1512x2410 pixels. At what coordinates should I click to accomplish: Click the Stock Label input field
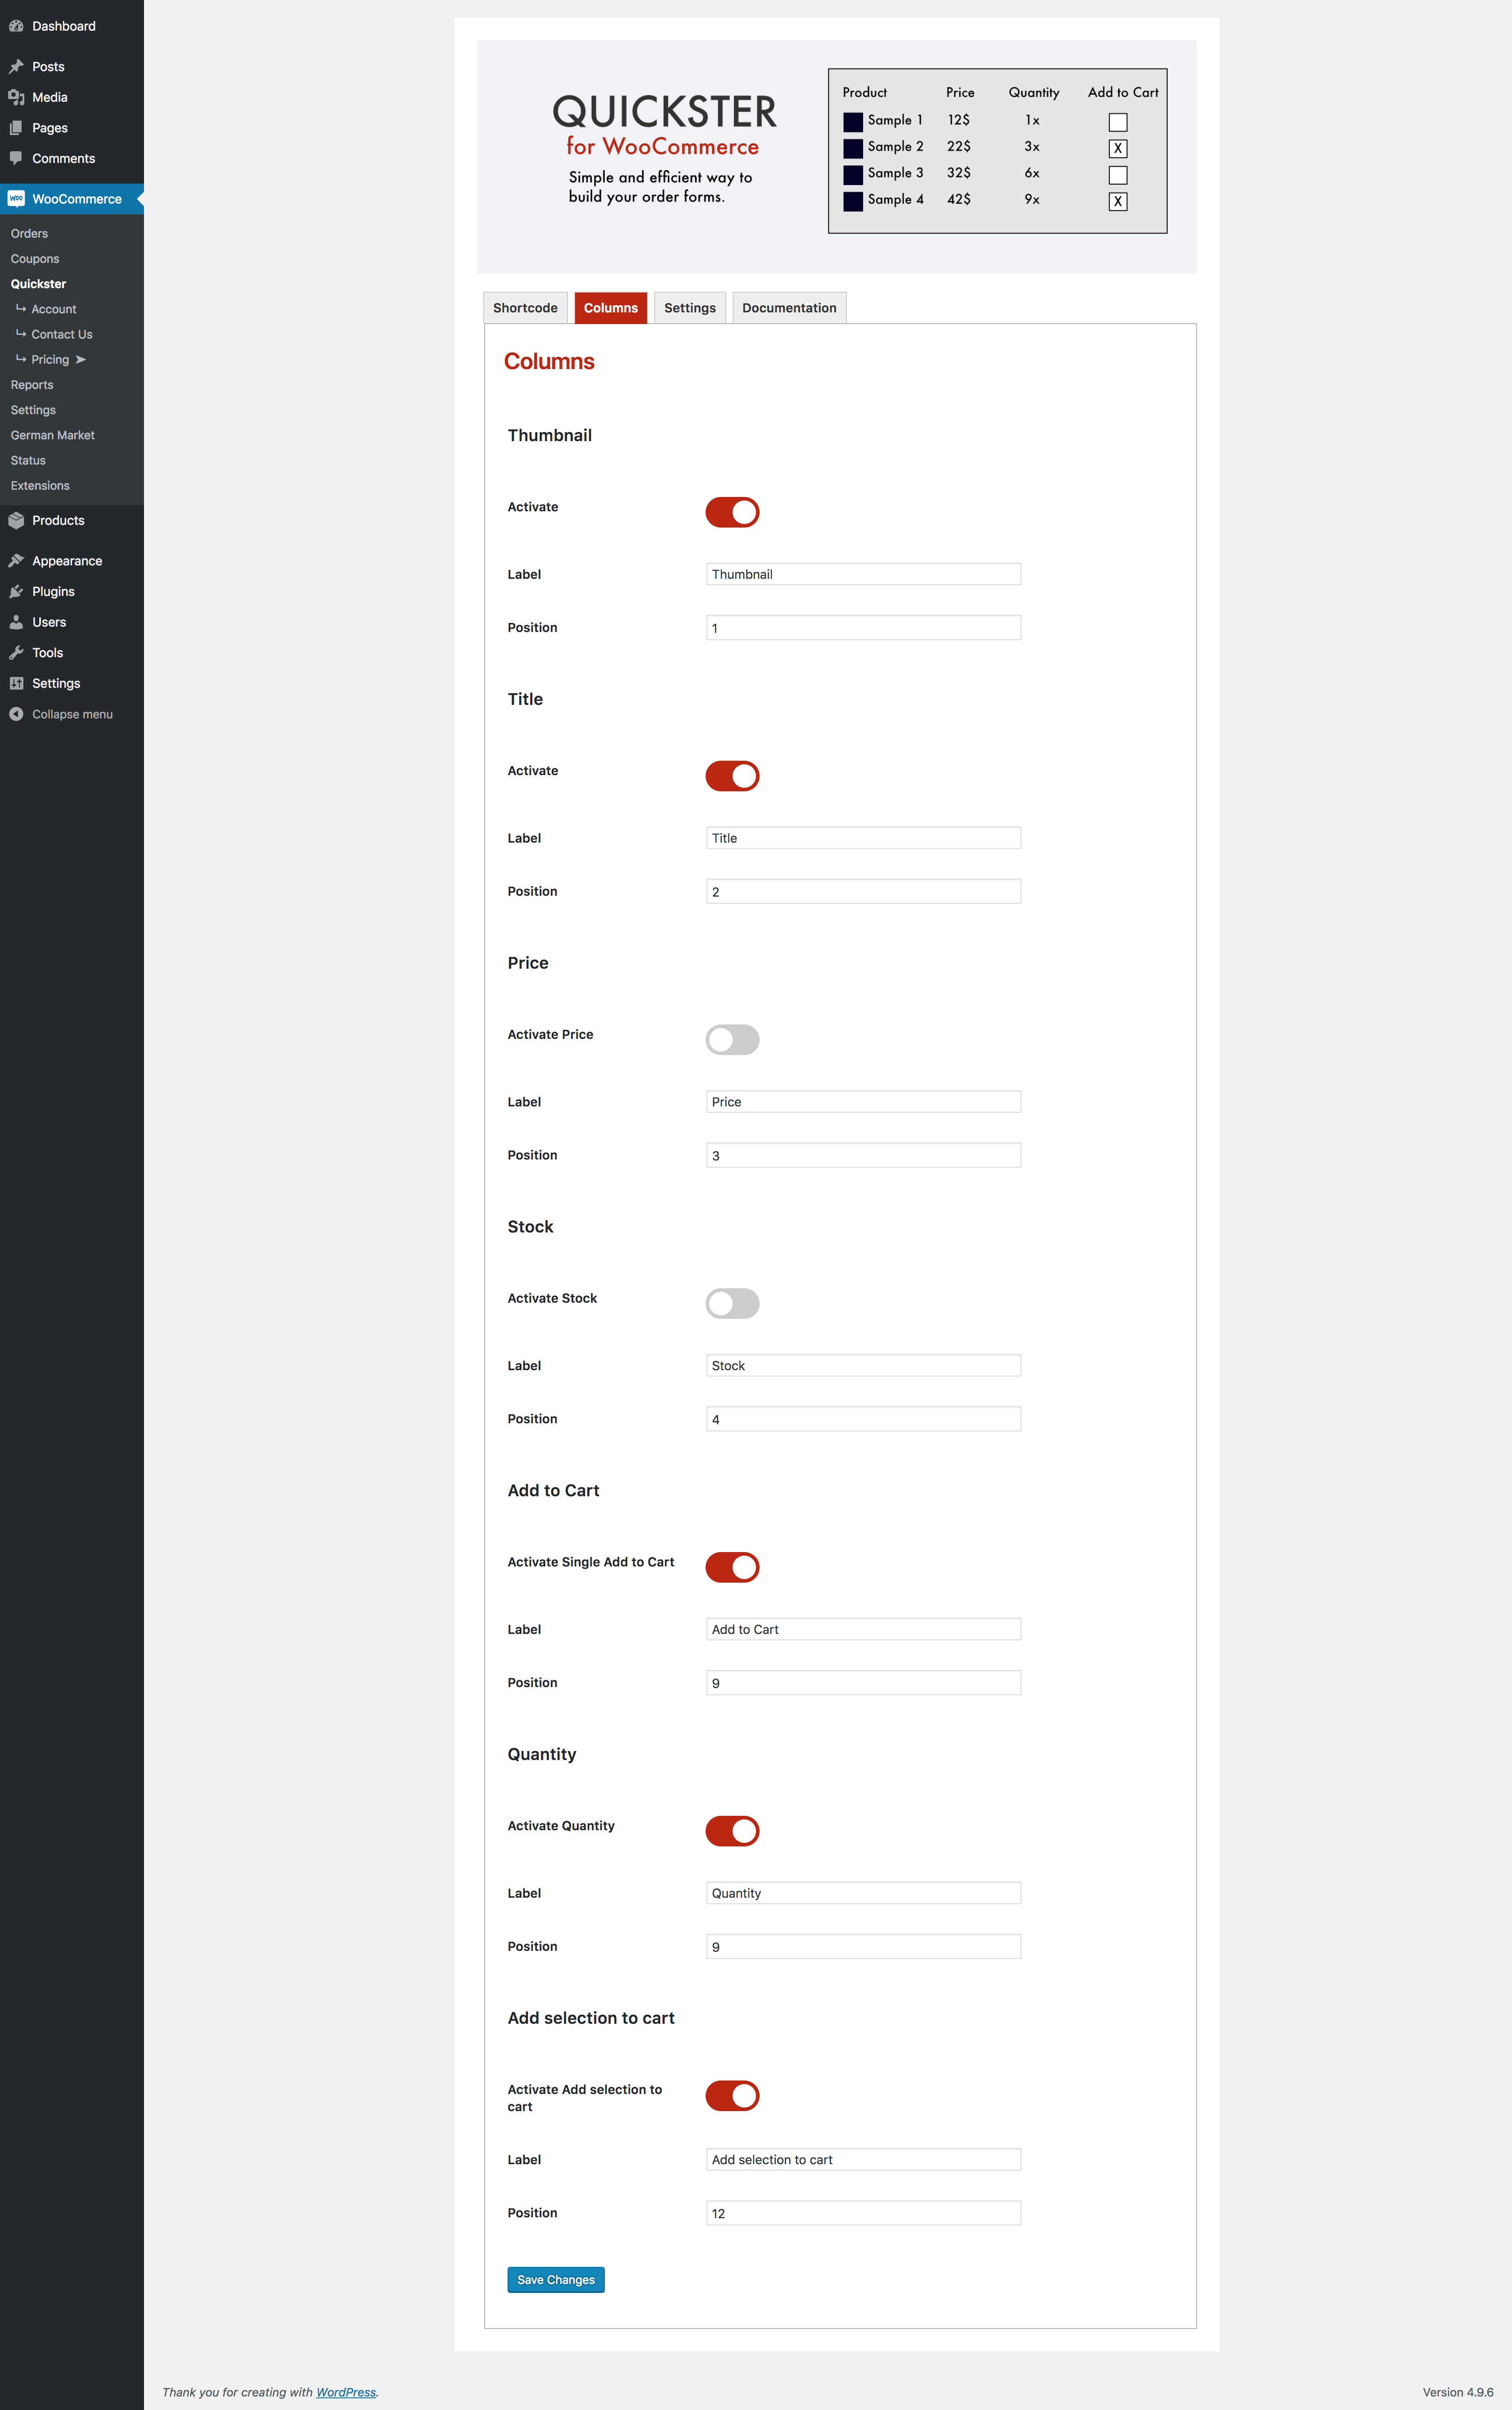coord(863,1366)
